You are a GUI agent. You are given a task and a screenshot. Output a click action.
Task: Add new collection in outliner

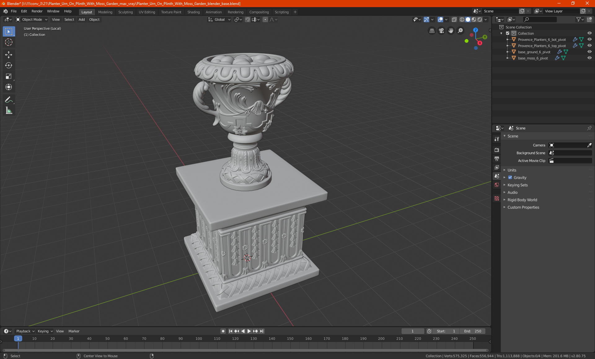click(x=589, y=19)
